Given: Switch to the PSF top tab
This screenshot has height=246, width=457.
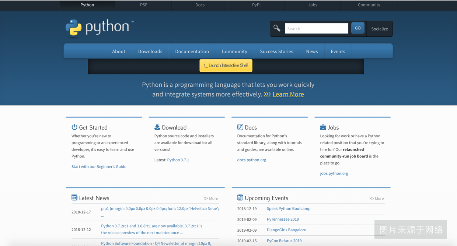Looking at the screenshot, I should (x=144, y=5).
